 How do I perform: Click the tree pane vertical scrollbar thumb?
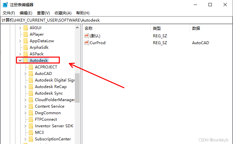[x=77, y=88]
